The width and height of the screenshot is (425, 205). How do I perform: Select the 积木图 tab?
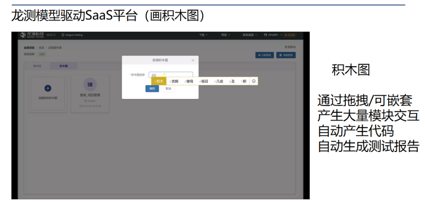tap(64, 66)
